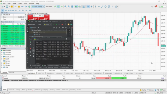This screenshot has height=94, width=167.
Task: Toggle chart shift from right edge
Action: (x=79, y=7)
